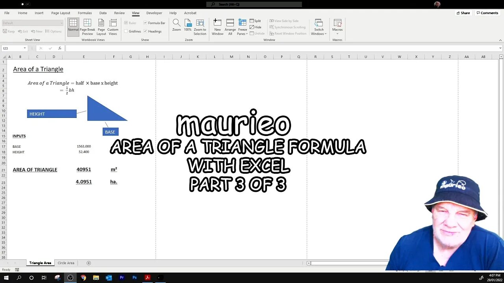Select the area result 40951 cell
The image size is (504, 283).
pos(83,169)
